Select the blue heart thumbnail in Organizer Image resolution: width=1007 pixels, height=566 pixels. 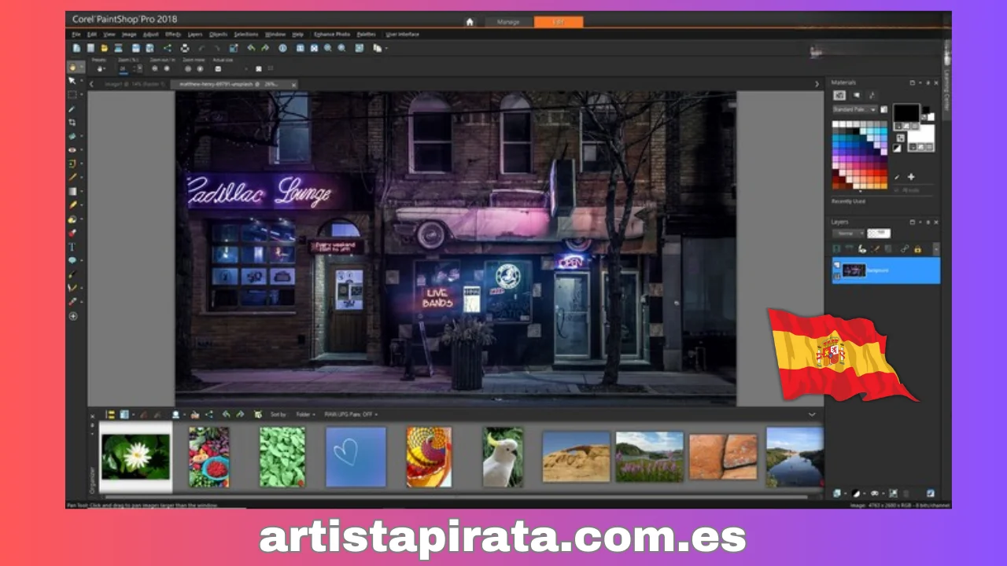356,457
